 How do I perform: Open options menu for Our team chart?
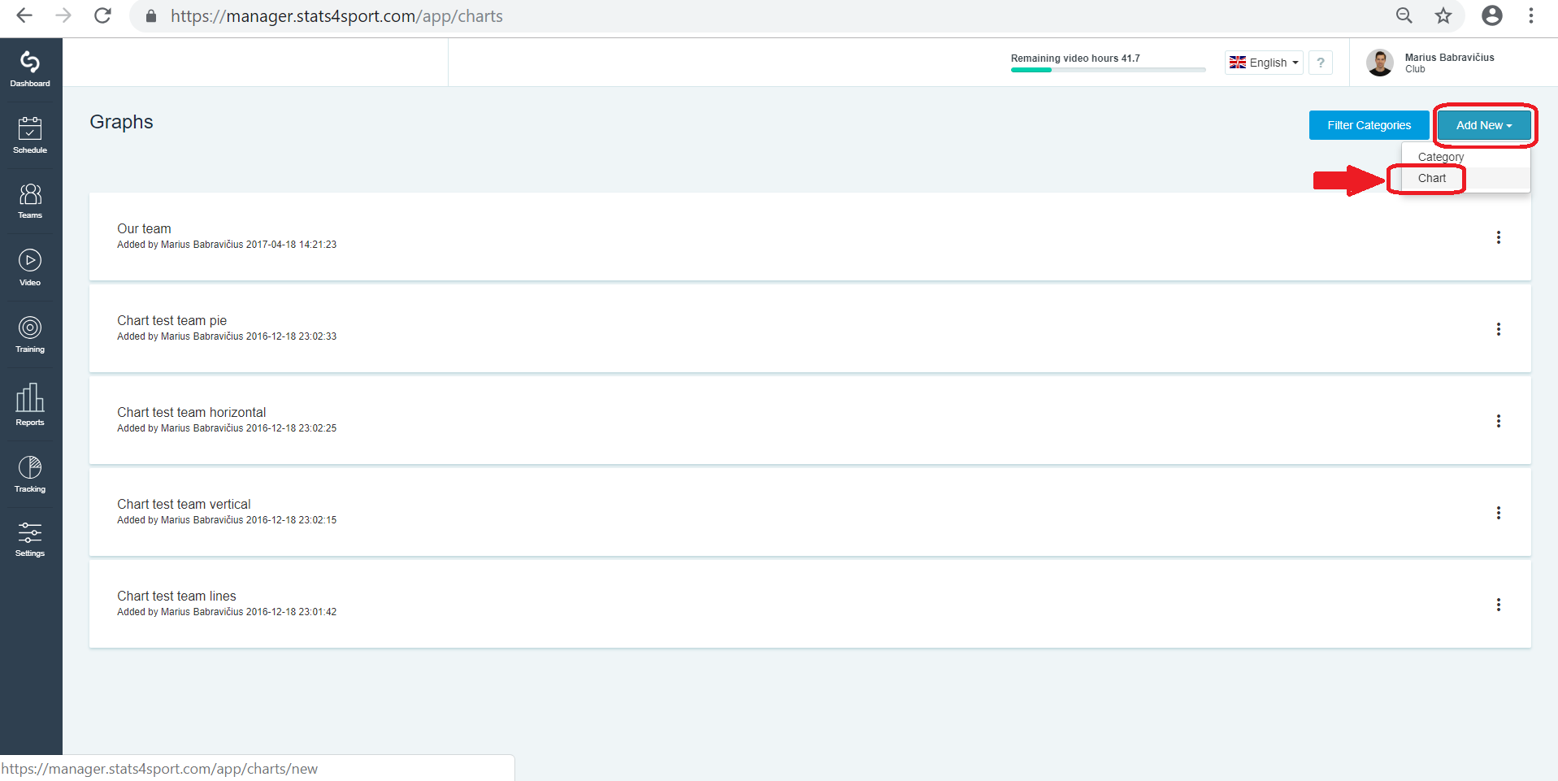[1499, 237]
